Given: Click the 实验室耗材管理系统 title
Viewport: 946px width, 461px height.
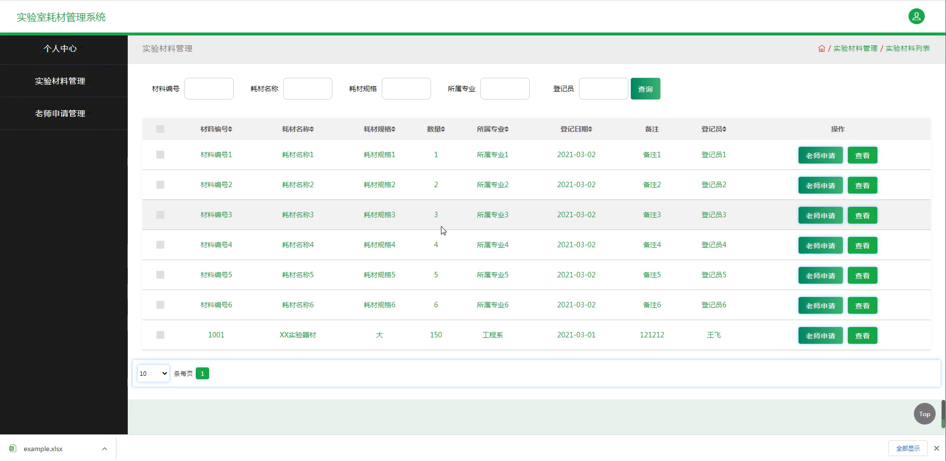Looking at the screenshot, I should [61, 17].
